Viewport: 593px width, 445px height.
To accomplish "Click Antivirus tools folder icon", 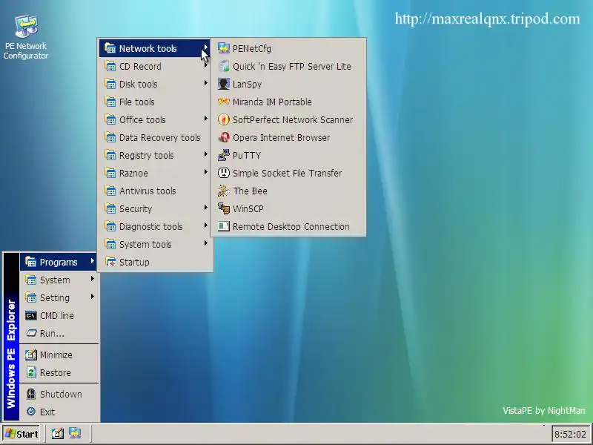I will 110,191.
